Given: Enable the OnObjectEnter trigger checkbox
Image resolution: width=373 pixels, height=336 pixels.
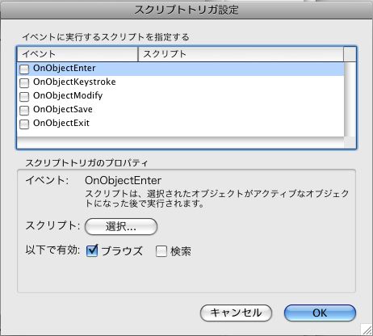Looking at the screenshot, I should click(24, 69).
